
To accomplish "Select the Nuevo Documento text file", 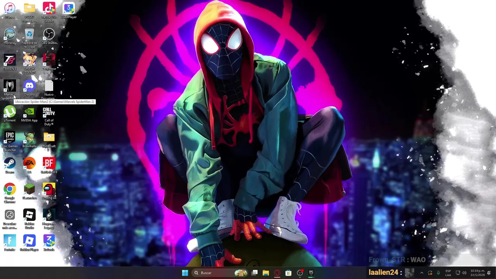I will (49, 90).
